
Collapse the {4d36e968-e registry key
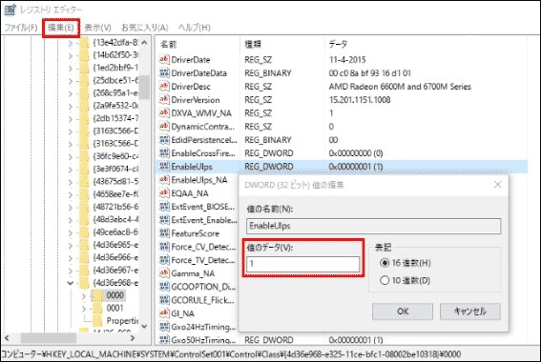tap(71, 283)
